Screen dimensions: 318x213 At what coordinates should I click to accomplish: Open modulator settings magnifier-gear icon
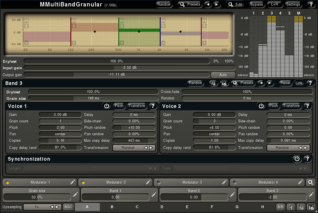click(310, 182)
